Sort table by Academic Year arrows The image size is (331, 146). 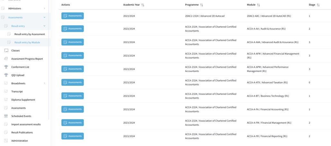coord(143,5)
